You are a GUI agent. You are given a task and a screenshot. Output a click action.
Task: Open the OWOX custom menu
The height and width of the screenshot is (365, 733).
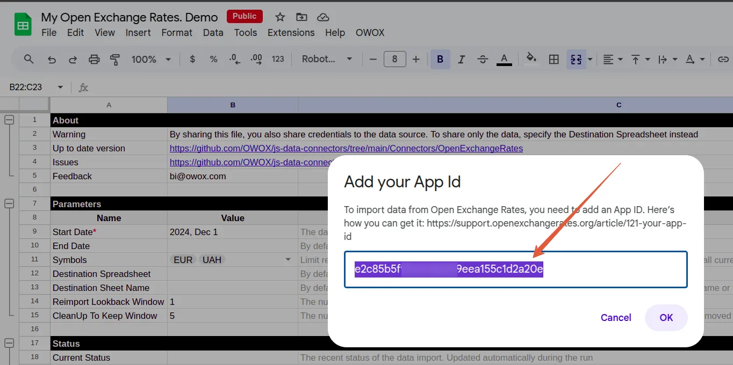[x=370, y=32]
